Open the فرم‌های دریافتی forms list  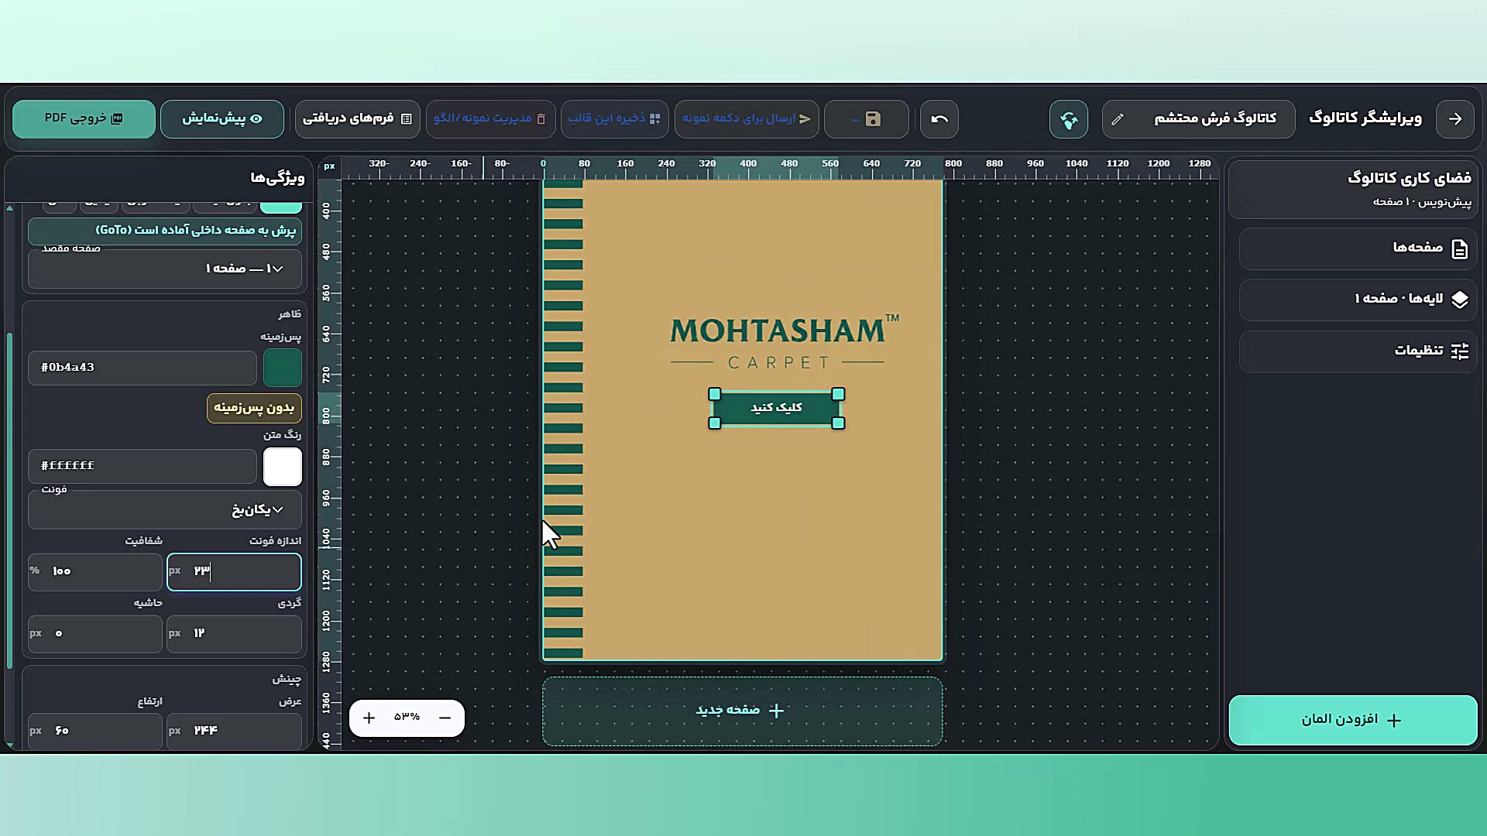pos(358,119)
